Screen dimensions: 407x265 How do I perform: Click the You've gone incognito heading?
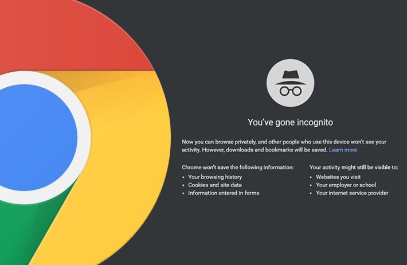coord(290,122)
